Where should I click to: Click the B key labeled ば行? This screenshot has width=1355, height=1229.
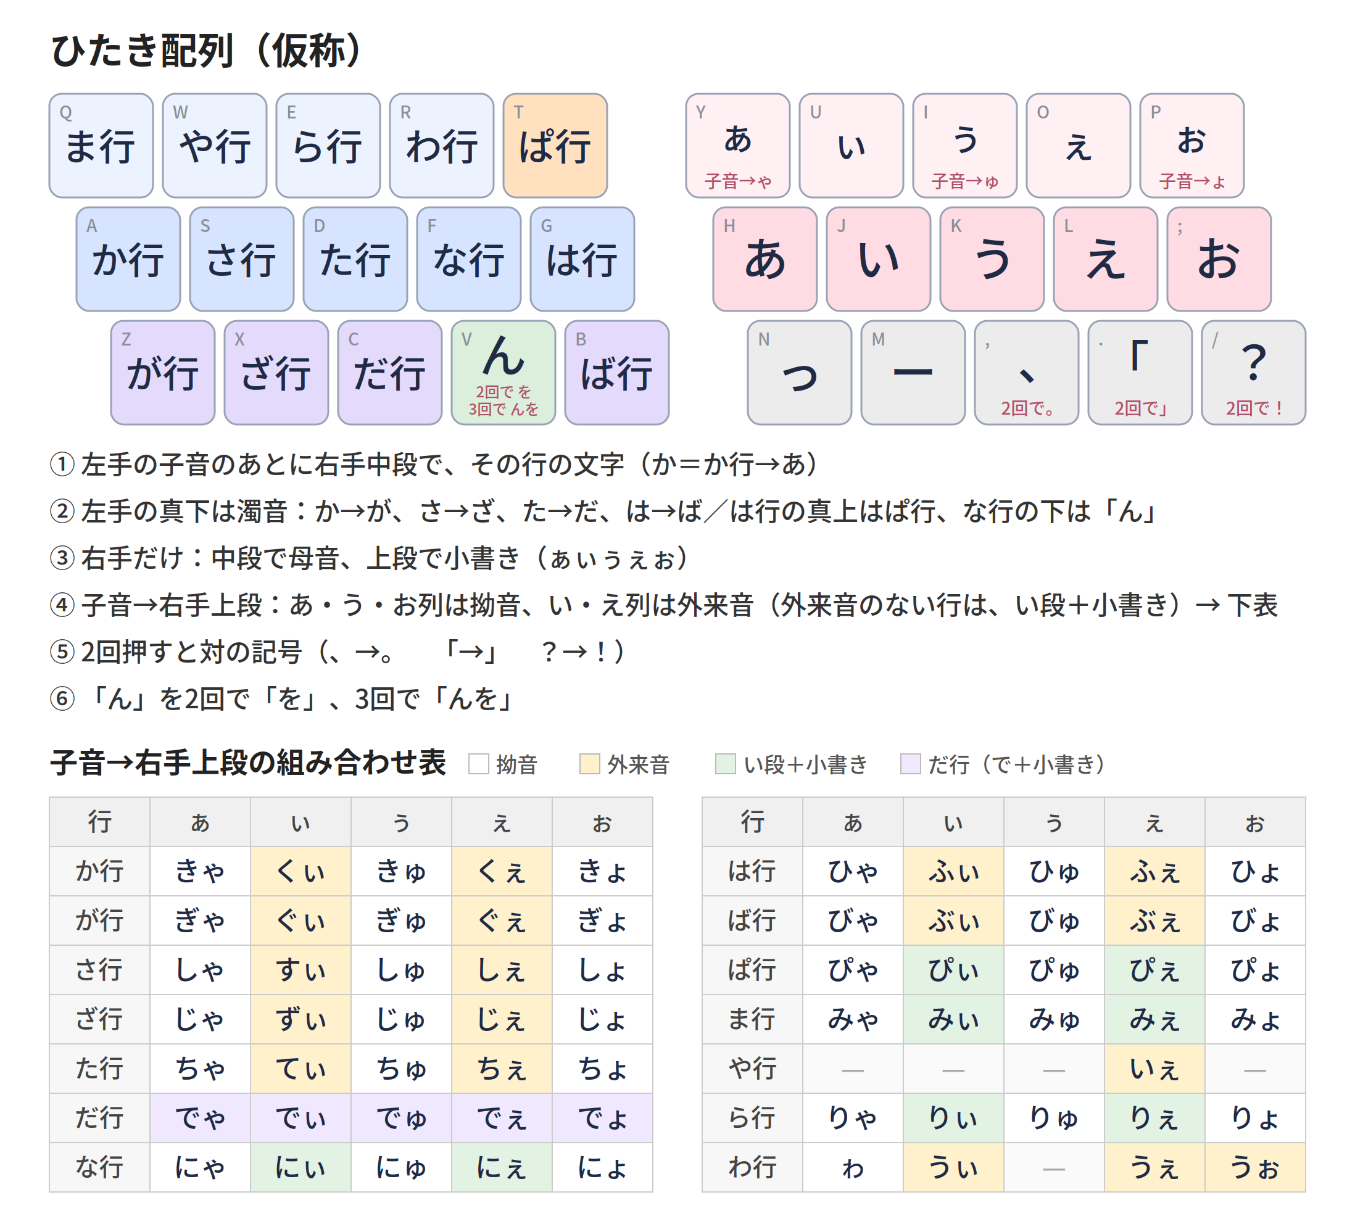pos(617,373)
